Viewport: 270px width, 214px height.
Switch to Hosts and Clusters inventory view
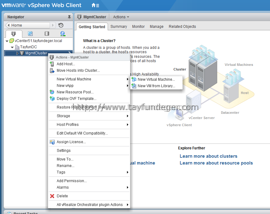click(x=13, y=33)
